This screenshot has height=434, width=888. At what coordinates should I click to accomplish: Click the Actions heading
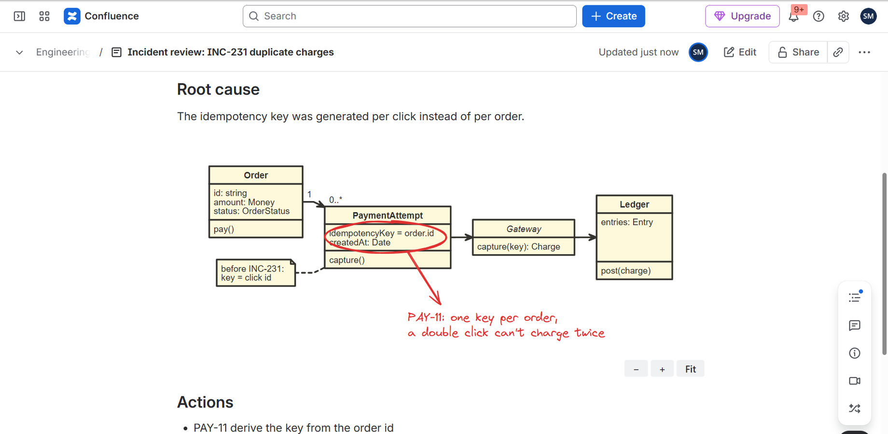(x=205, y=402)
